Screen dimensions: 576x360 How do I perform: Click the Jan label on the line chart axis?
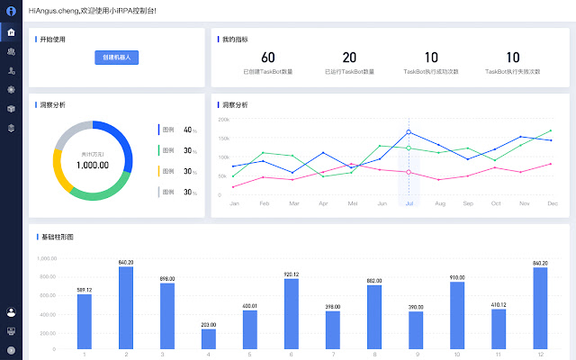pyautogui.click(x=234, y=203)
